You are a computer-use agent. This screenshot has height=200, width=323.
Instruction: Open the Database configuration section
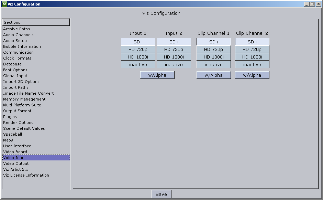pyautogui.click(x=12, y=64)
